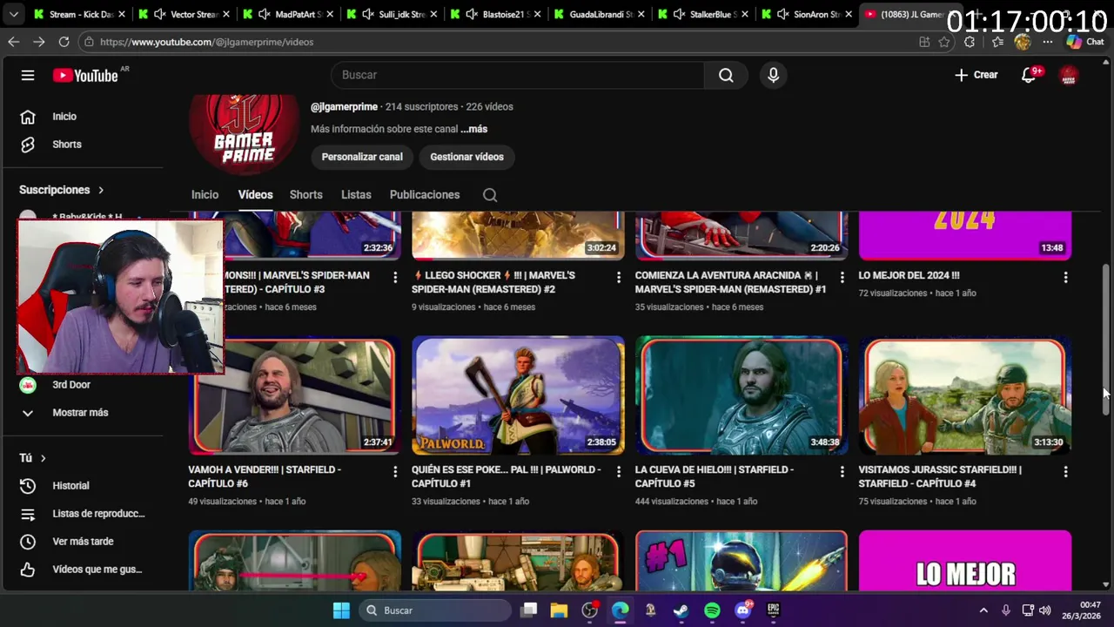Open the YouTube guide hamburger menu
The image size is (1114, 627).
[x=28, y=75]
